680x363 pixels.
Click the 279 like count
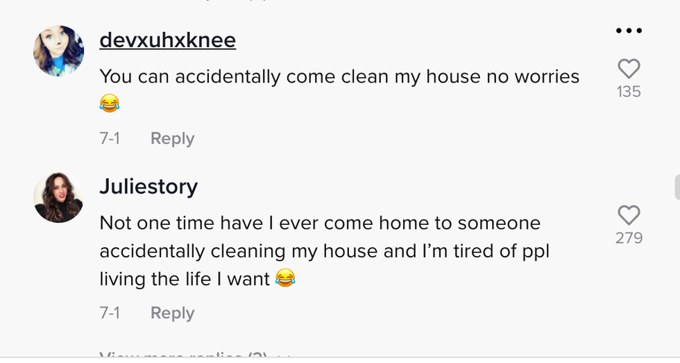pos(629,238)
